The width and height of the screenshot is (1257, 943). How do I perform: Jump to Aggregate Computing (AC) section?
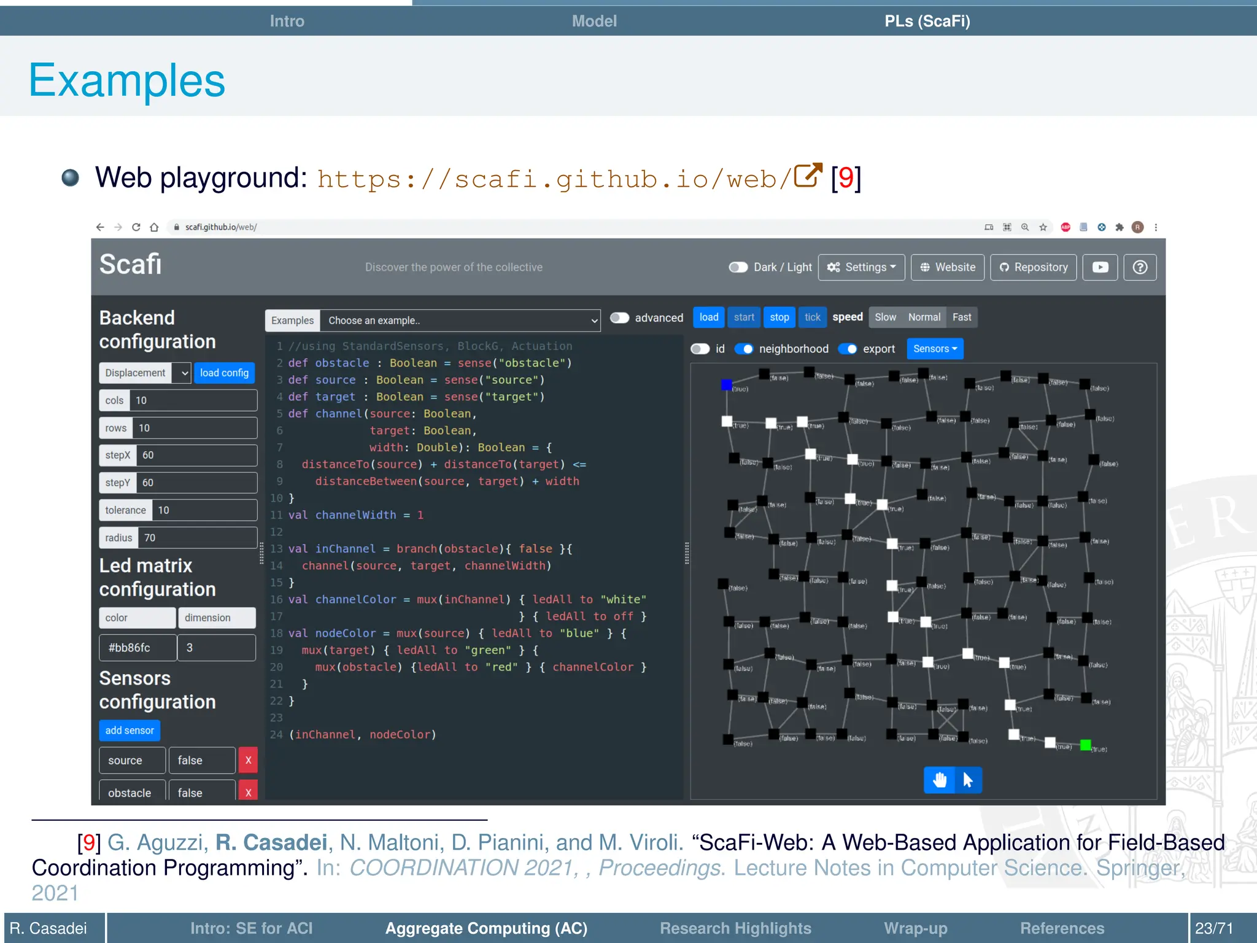pyautogui.click(x=486, y=928)
